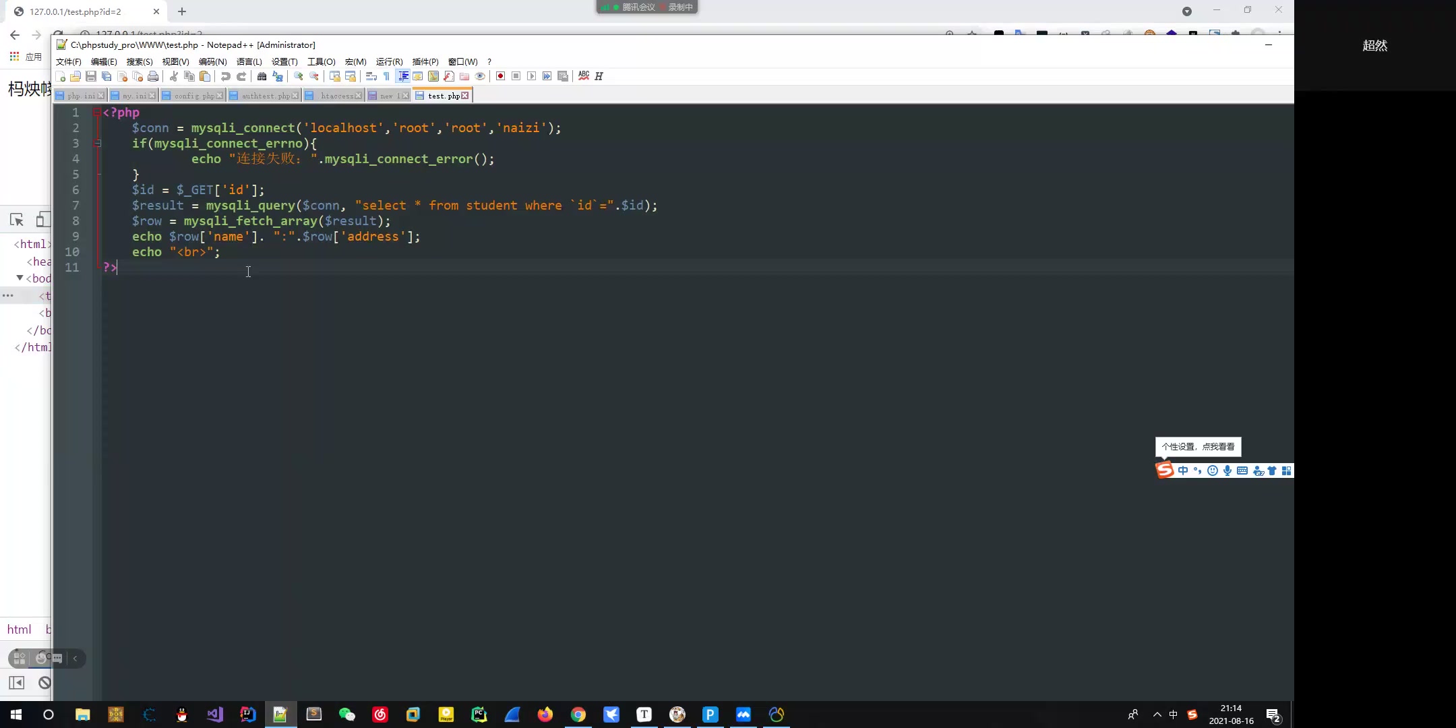Toggle the indent guide button
Viewport: 1456px width, 728px height.
402,76
